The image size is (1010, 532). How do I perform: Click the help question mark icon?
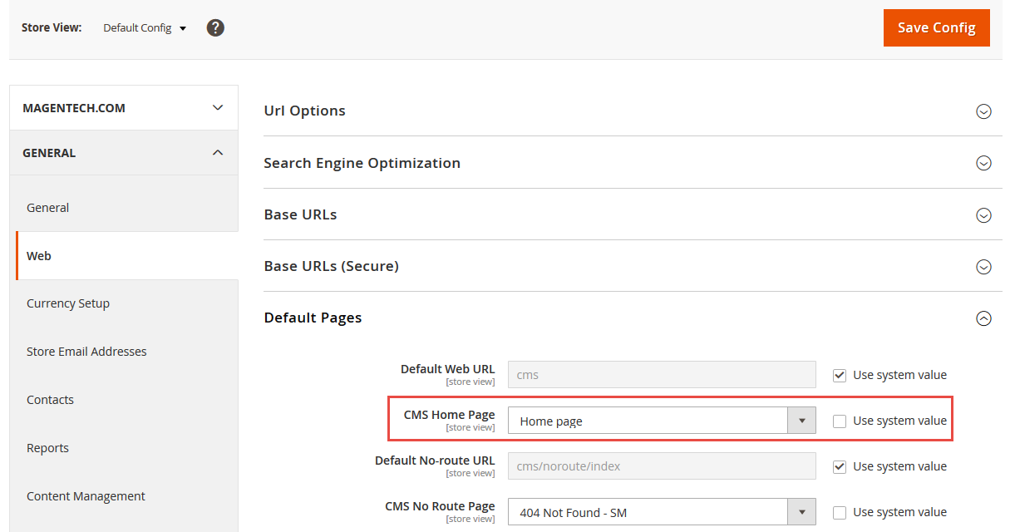[x=215, y=28]
